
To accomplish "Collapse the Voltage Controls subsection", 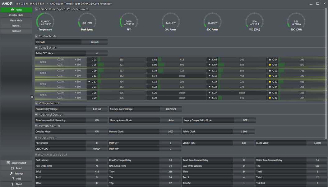I will coord(36,138).
